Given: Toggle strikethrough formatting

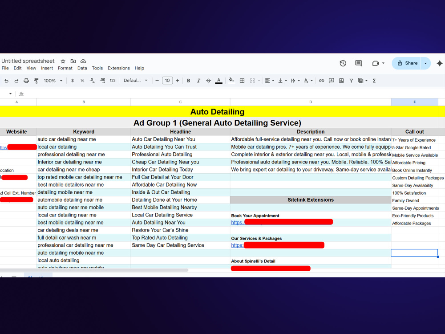Looking at the screenshot, I should click(x=208, y=81).
